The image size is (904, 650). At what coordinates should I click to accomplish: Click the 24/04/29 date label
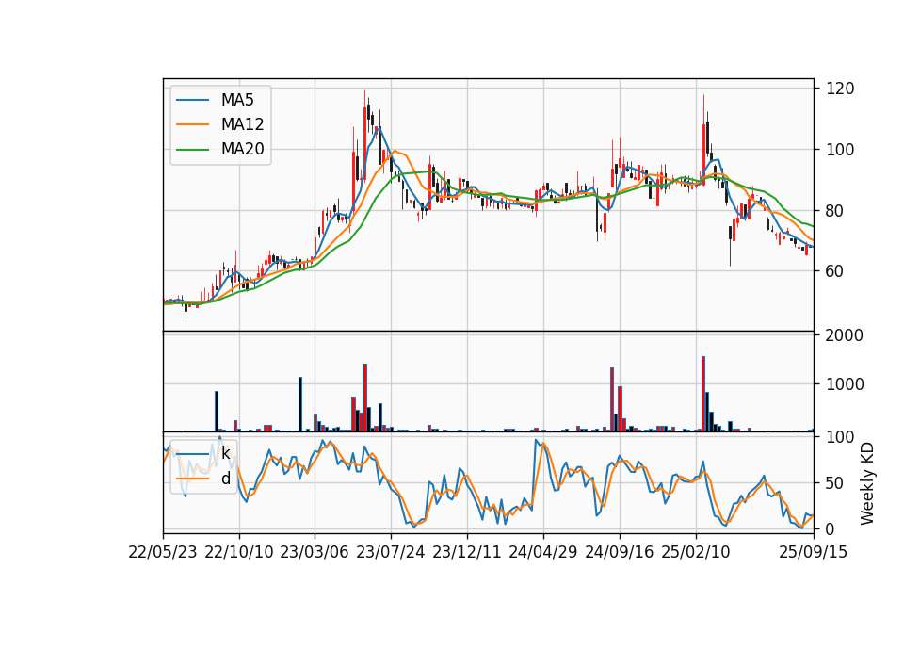click(542, 552)
